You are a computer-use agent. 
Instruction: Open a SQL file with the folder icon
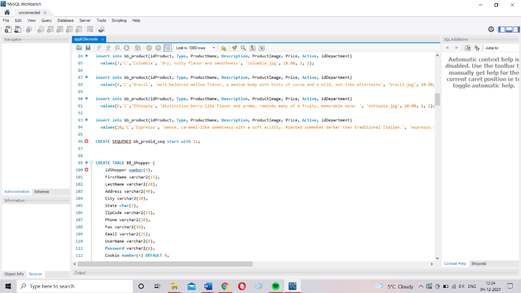pos(78,47)
